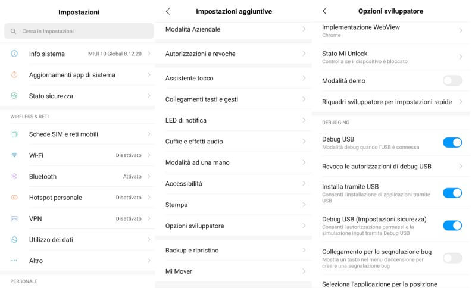Open Revoca le autorizzazioni di debug USB

[x=392, y=167]
